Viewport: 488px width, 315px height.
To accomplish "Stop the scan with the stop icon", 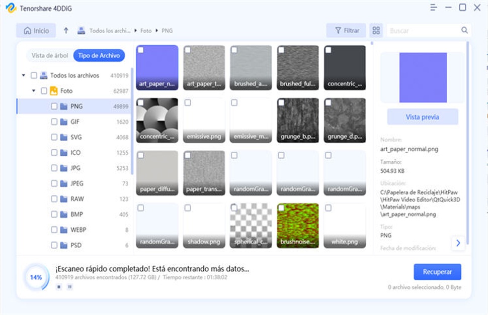I will coord(59,287).
